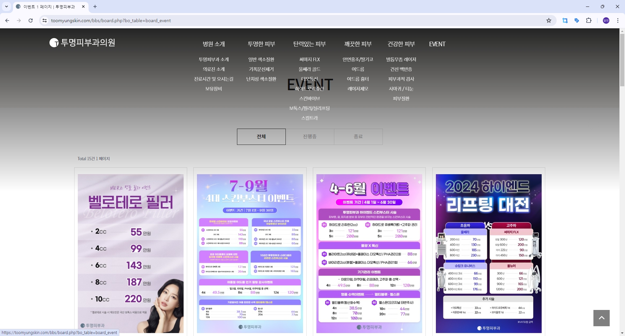Click the page reload icon
This screenshot has width=625, height=336.
[x=30, y=20]
